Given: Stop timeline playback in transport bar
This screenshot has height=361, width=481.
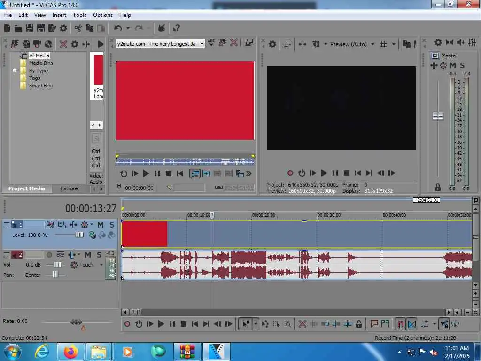Looking at the screenshot, I should (184, 324).
